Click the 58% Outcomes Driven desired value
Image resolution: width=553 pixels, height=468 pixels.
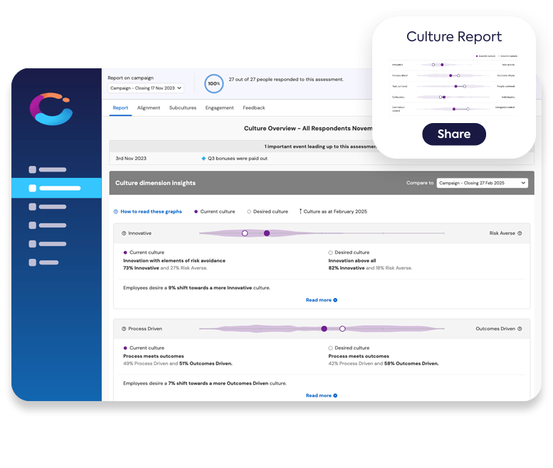(411, 363)
